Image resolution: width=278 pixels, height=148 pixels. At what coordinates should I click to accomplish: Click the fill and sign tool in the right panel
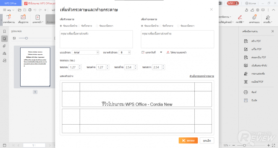click(254, 74)
